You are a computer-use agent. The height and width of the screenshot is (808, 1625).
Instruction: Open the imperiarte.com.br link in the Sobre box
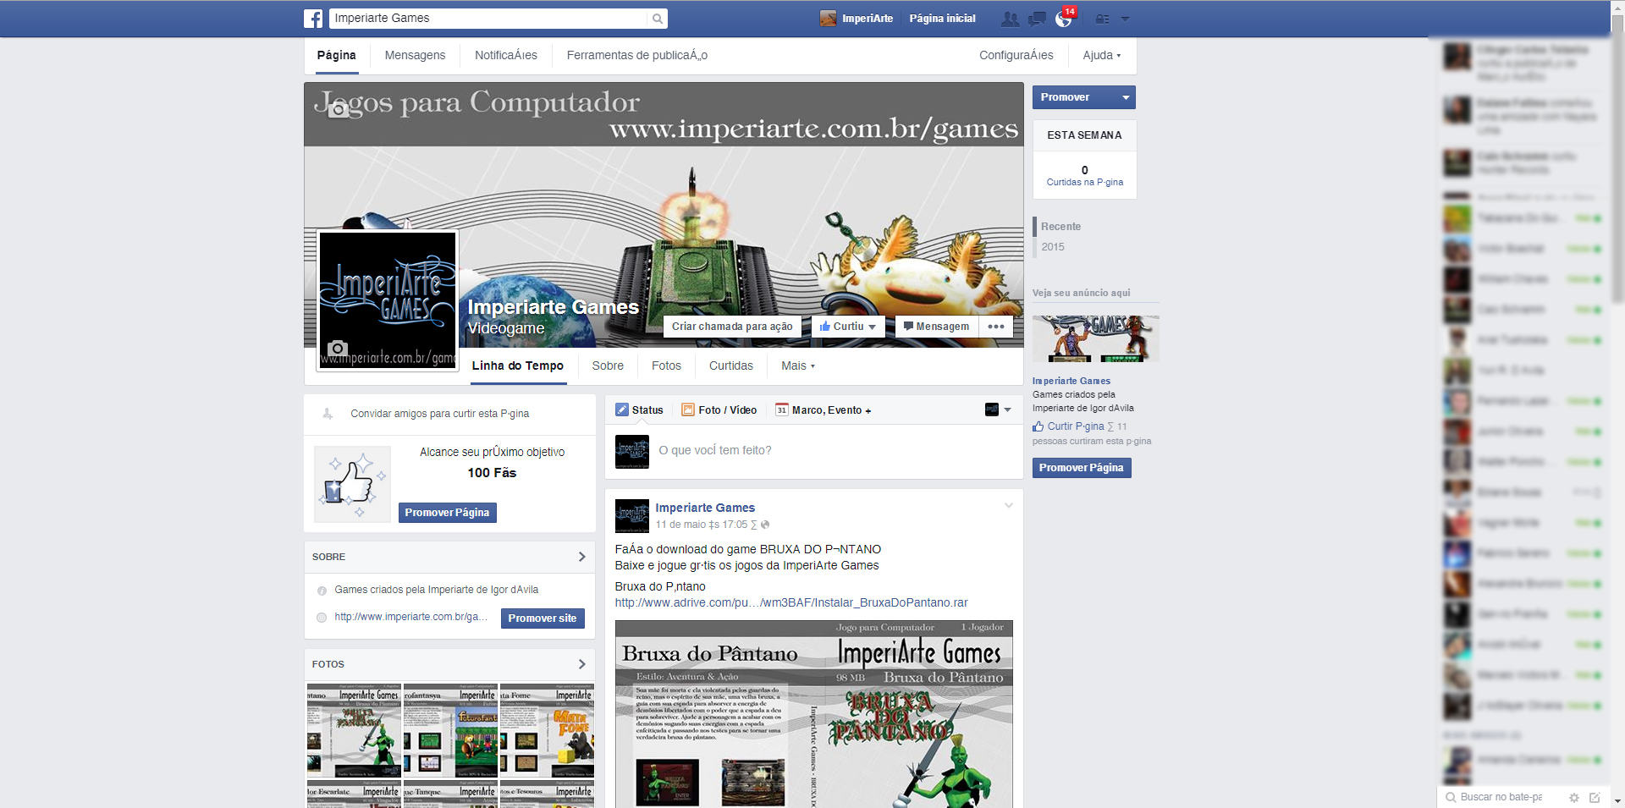click(410, 618)
